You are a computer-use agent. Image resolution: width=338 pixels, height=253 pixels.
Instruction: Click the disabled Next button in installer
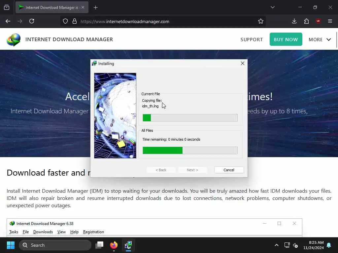192,170
